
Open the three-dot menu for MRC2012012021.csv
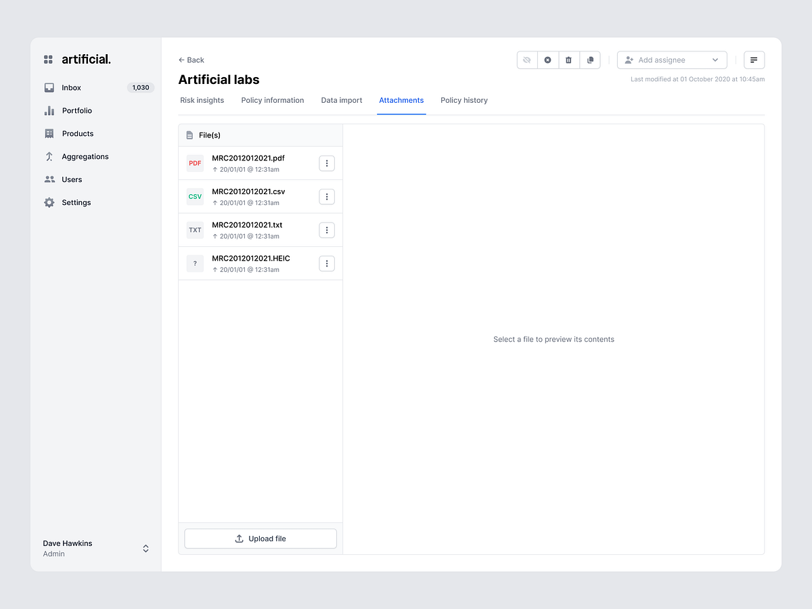tap(327, 196)
